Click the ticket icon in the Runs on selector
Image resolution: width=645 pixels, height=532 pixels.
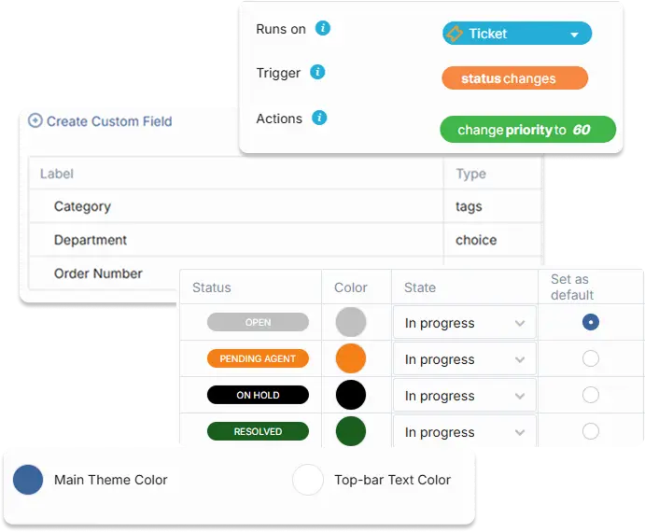(x=456, y=34)
